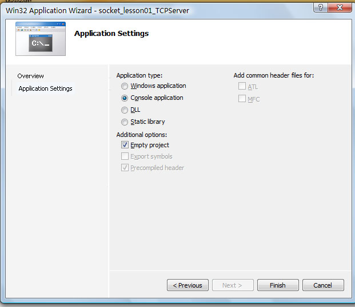
Task: Click the Additional options label
Action: pos(142,135)
